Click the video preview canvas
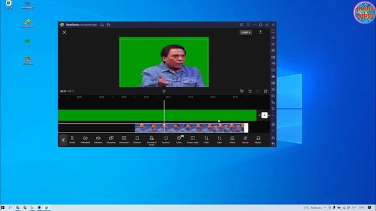The image size is (376, 211). click(164, 62)
